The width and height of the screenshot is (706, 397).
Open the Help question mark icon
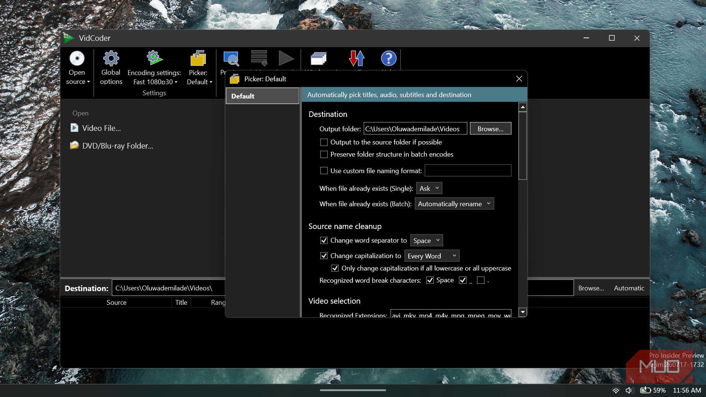coord(389,58)
